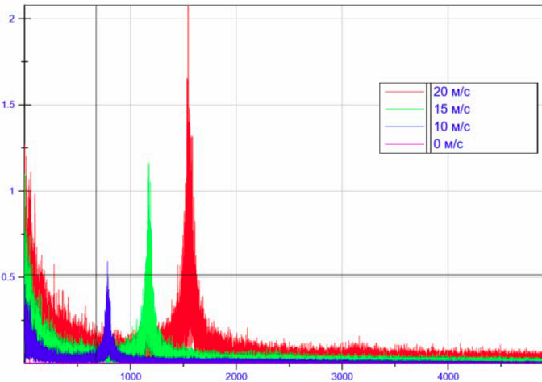The width and height of the screenshot is (542, 382).
Task: Select the '15 м/с' legend label
Action: [452, 109]
